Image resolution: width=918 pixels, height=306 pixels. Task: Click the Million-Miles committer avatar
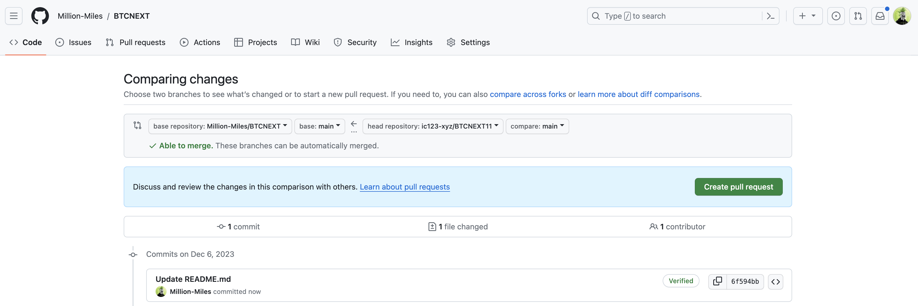point(161,292)
